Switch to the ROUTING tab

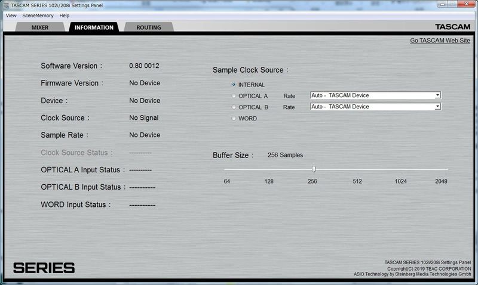pos(149,27)
